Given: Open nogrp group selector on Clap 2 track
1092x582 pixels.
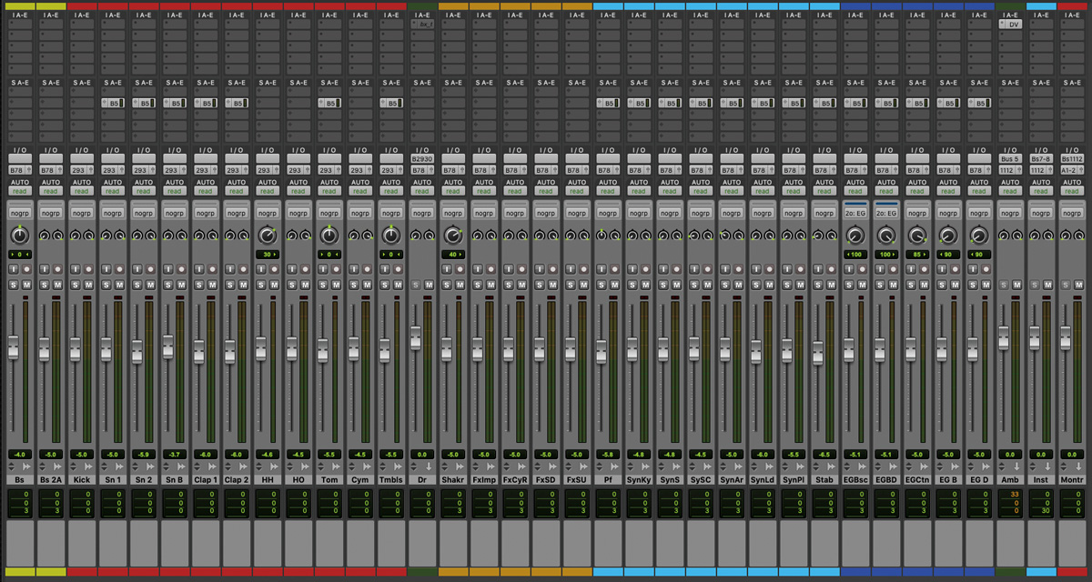Looking at the screenshot, I should pos(237,213).
